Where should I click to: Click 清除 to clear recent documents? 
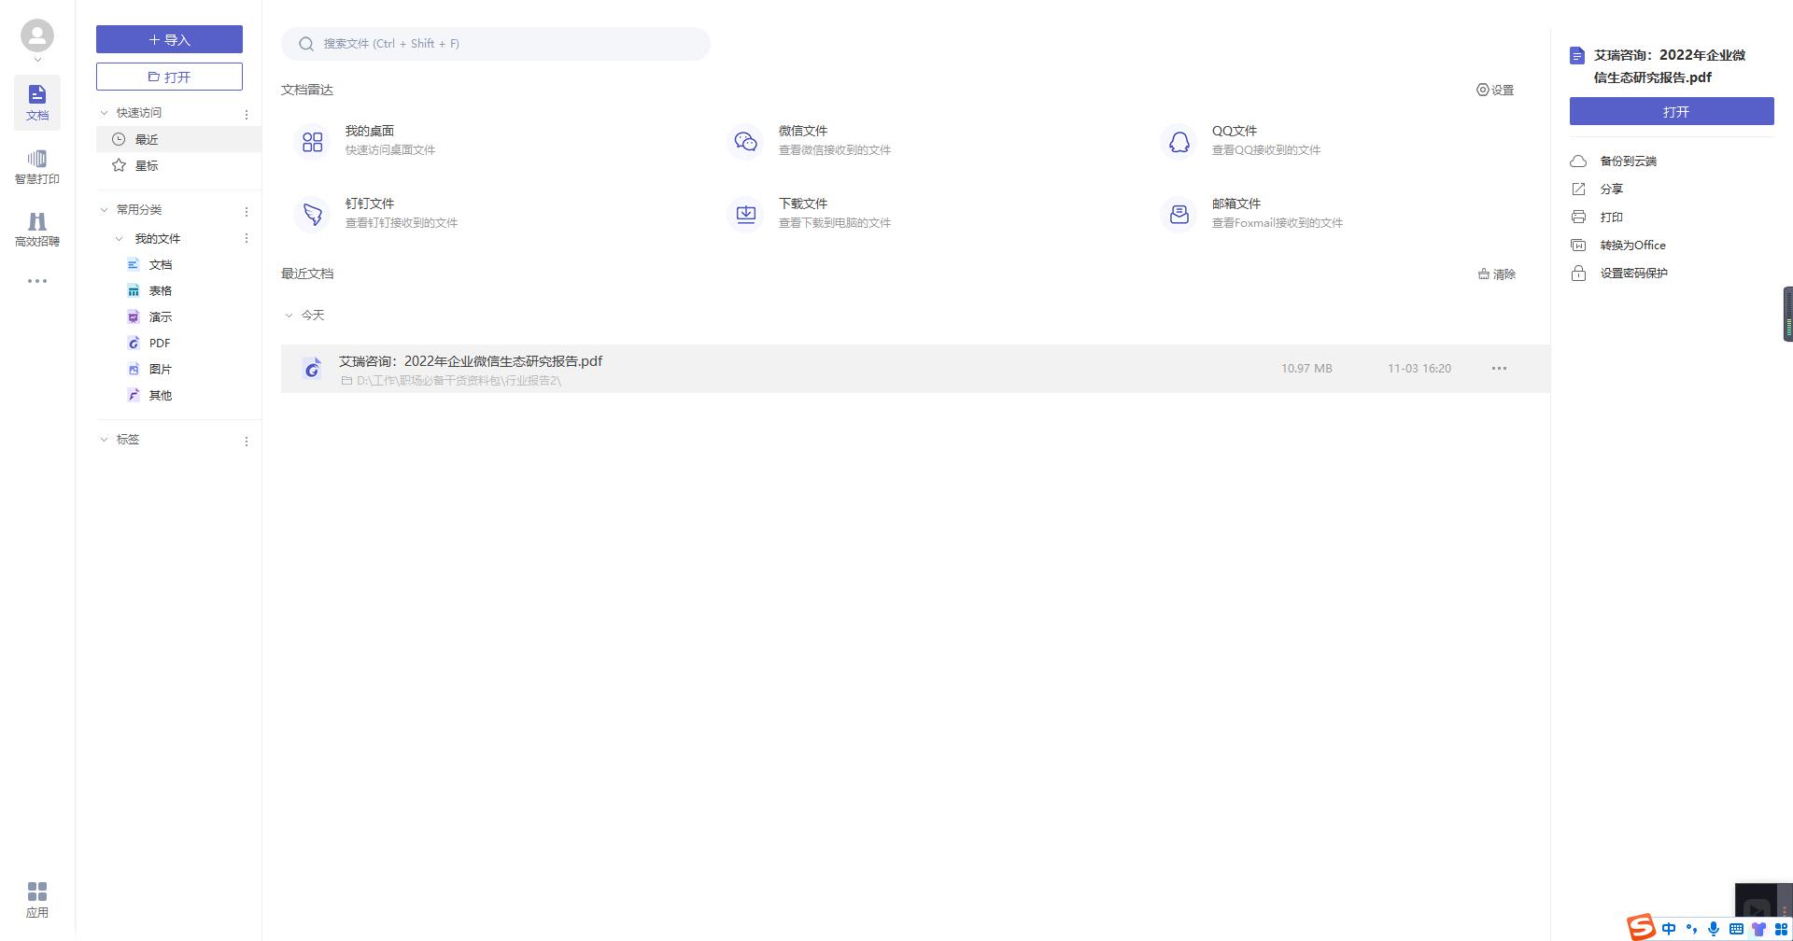pyautogui.click(x=1496, y=274)
